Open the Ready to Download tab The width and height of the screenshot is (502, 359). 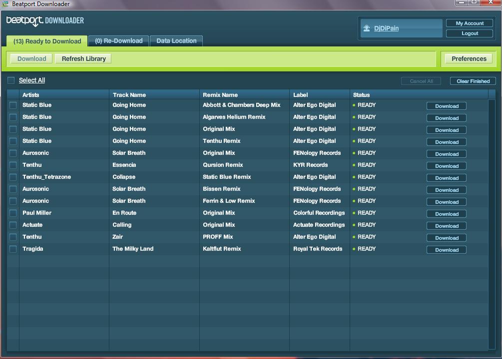pos(47,41)
